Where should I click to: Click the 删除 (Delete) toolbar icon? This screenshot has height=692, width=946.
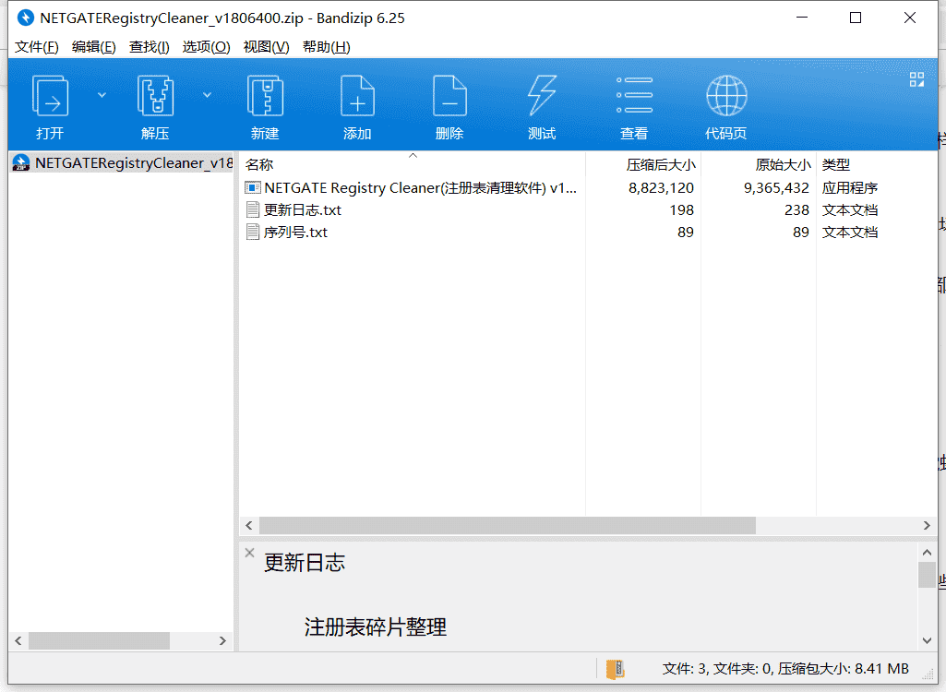449,95
